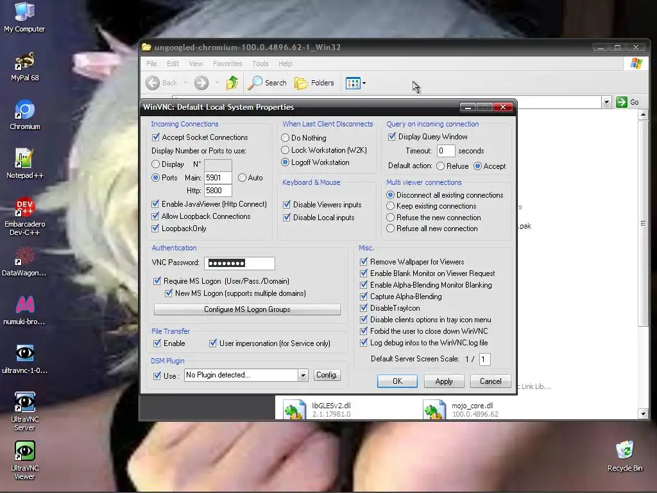
Task: Open File menu in Explorer
Action: pos(151,64)
